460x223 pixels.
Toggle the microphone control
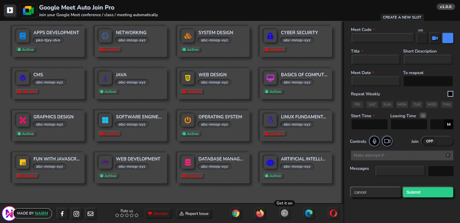click(374, 141)
